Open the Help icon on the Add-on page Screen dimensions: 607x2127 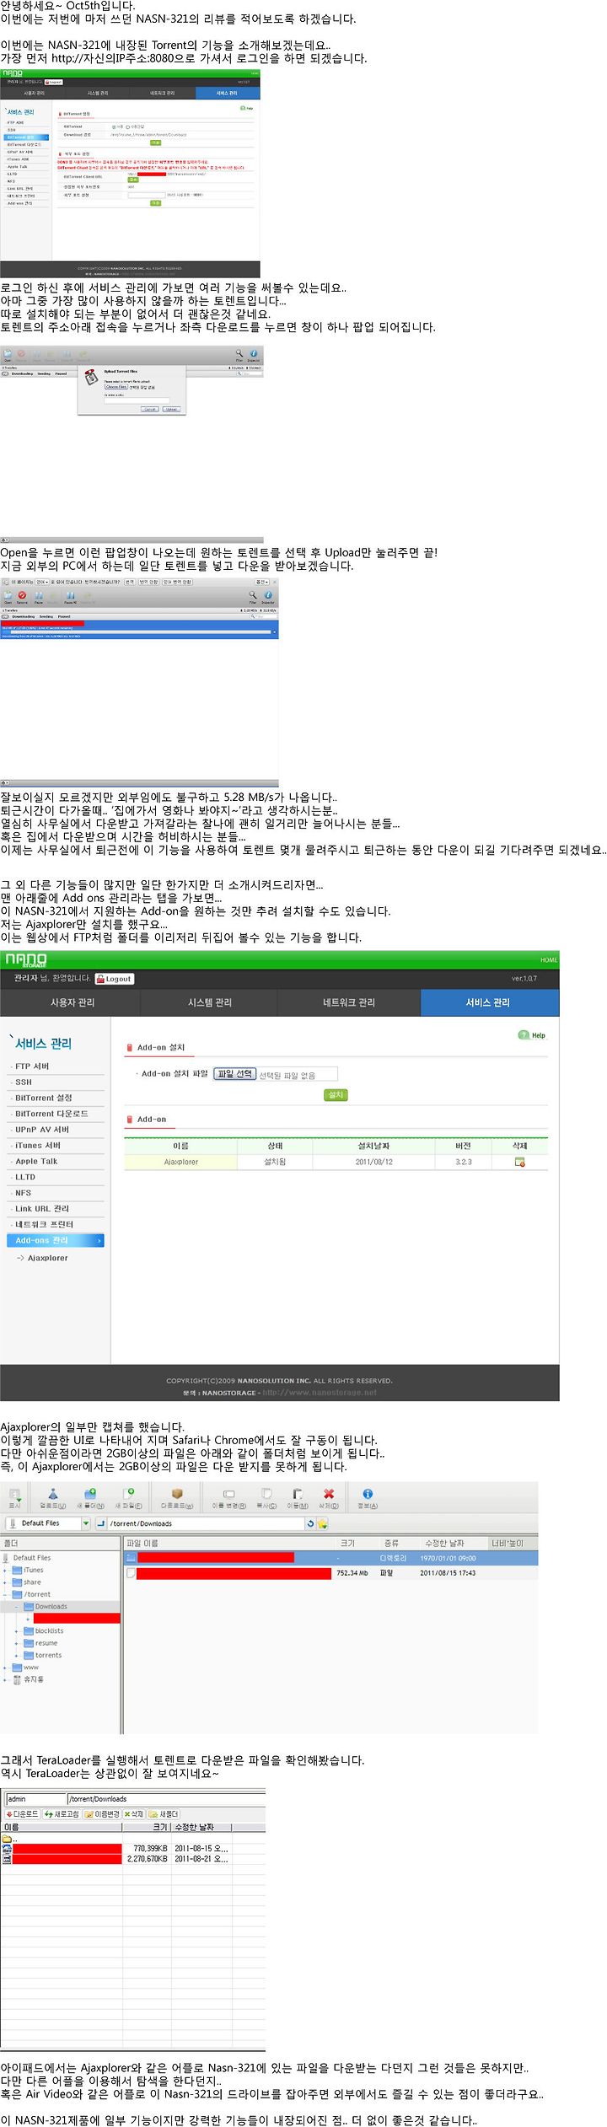coord(532,1035)
